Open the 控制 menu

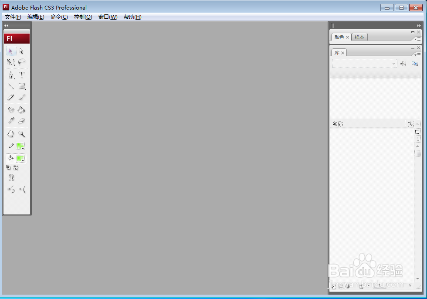tap(83, 17)
